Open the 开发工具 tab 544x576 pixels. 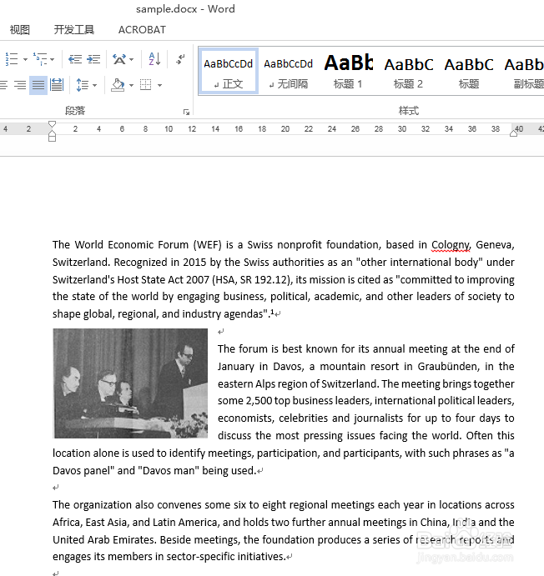74,29
